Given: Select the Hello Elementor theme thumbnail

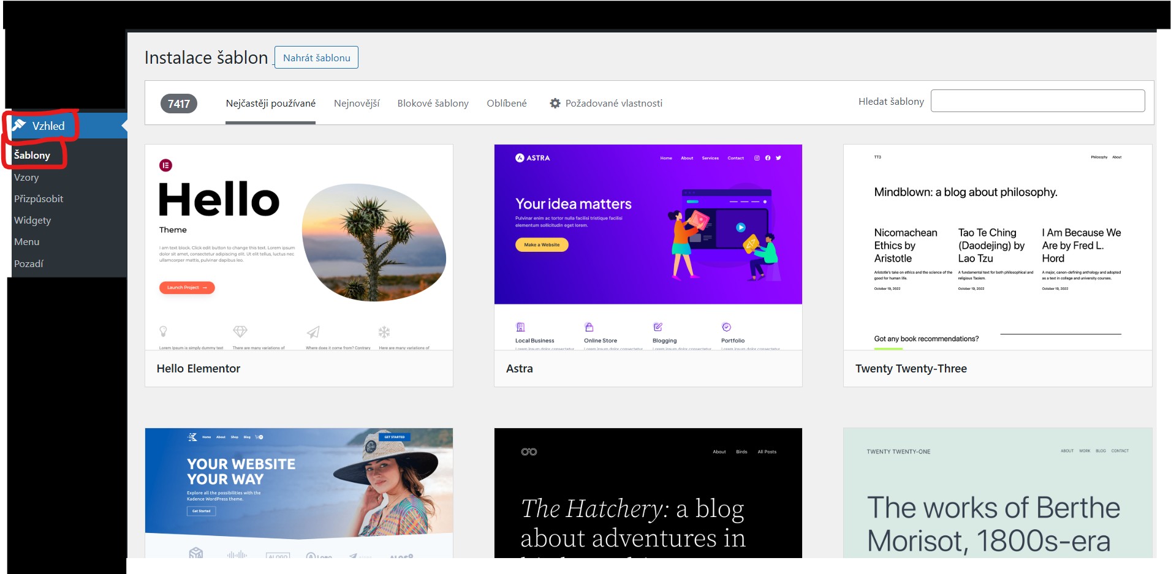Looking at the screenshot, I should pos(299,247).
